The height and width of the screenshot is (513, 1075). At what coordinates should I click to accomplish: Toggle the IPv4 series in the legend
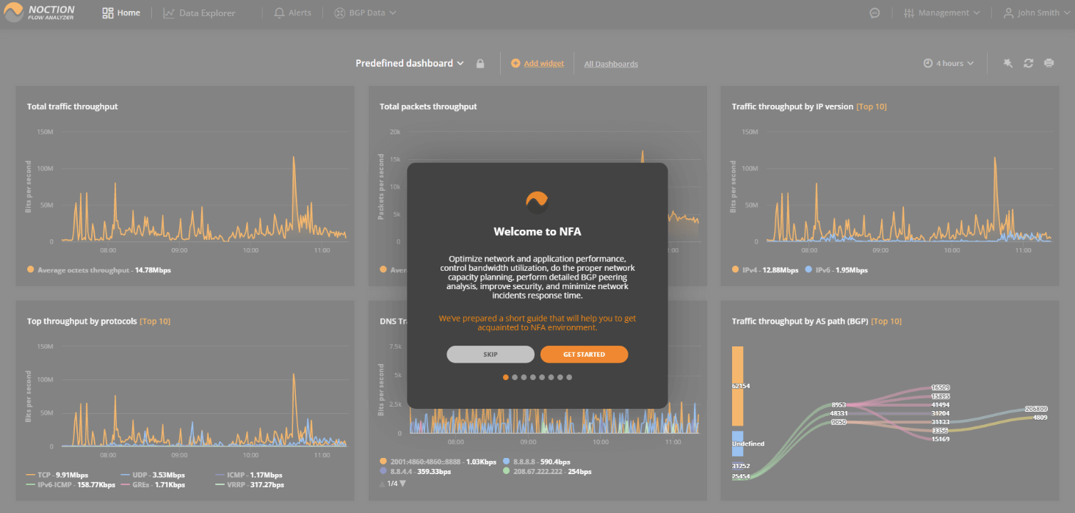765,270
